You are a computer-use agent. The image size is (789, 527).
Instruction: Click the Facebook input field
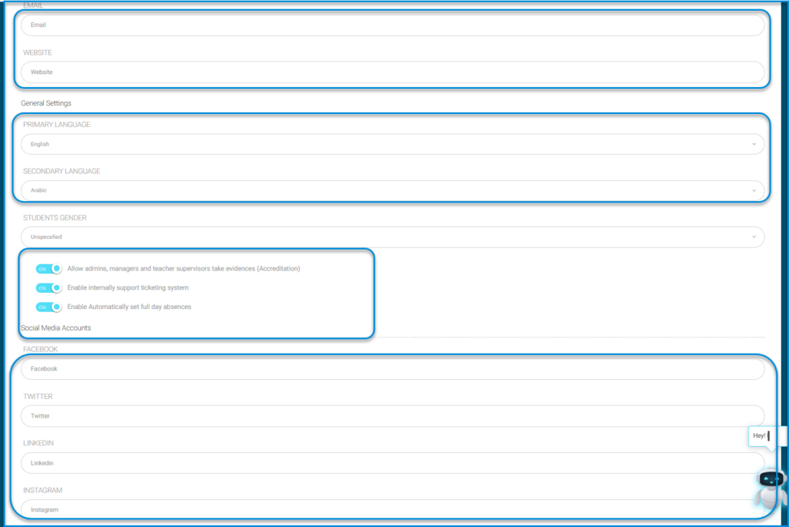pyautogui.click(x=392, y=369)
